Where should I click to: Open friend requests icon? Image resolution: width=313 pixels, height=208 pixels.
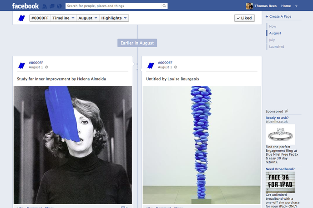pyautogui.click(x=45, y=6)
